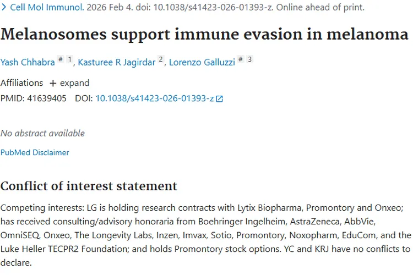The width and height of the screenshot is (413, 275).
Task: Click the # superscript after Yash Chhabra
Action: coord(60,59)
